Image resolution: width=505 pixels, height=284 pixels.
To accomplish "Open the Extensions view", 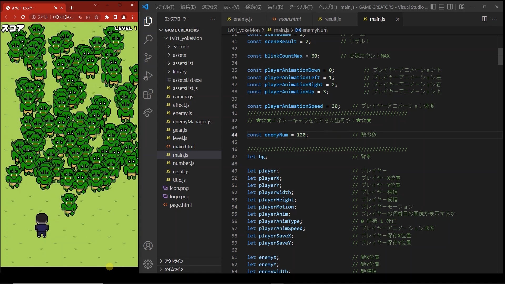I will pyautogui.click(x=148, y=94).
